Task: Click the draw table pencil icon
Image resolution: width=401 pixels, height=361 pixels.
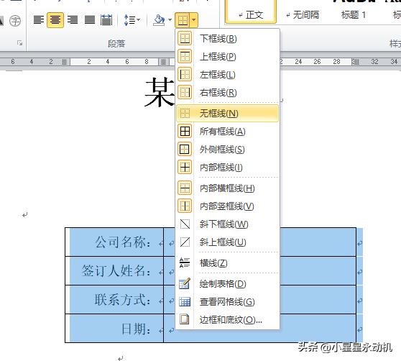Action: [x=185, y=283]
